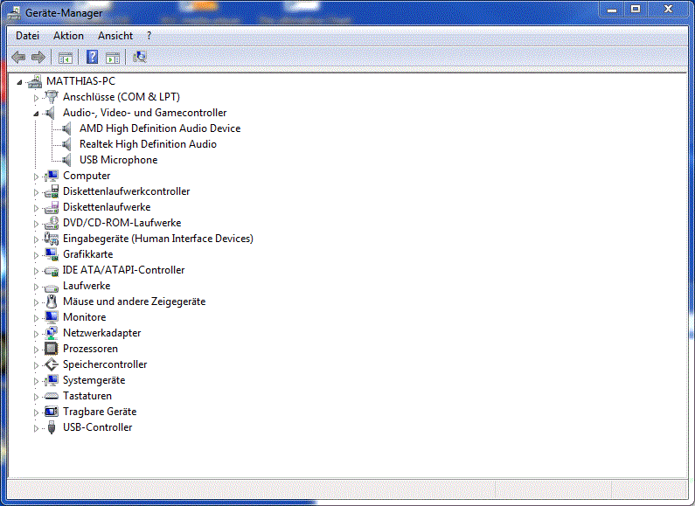Image resolution: width=695 pixels, height=506 pixels.
Task: Expand the Systemgeräte category
Action: [36, 381]
